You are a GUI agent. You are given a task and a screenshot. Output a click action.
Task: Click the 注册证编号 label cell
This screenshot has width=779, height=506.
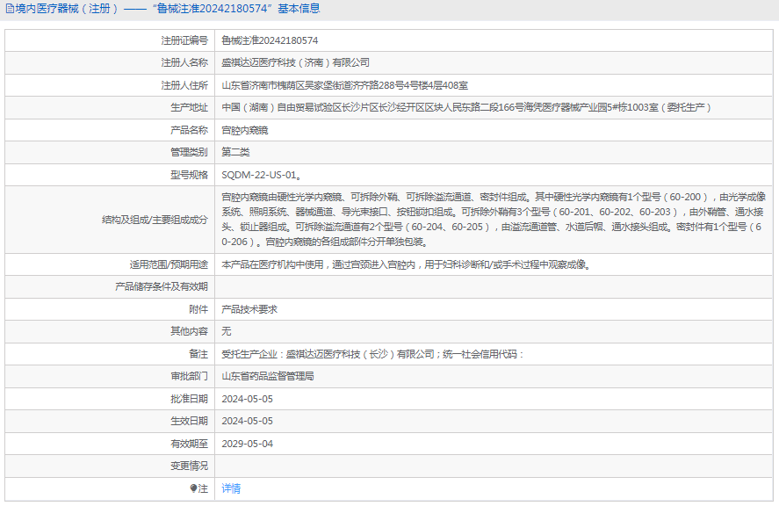click(184, 40)
